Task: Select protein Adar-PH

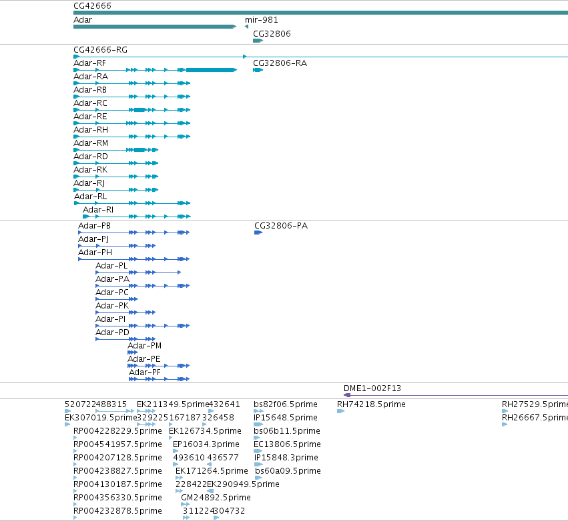Action: (x=95, y=253)
